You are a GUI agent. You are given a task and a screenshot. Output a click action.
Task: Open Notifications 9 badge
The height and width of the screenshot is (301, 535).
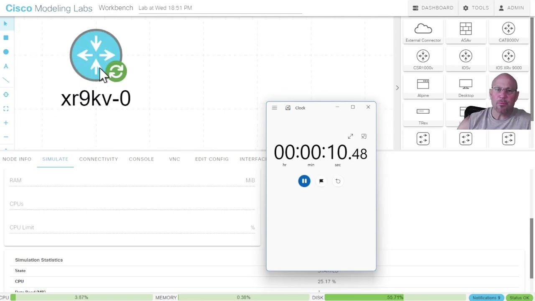tap(486, 298)
